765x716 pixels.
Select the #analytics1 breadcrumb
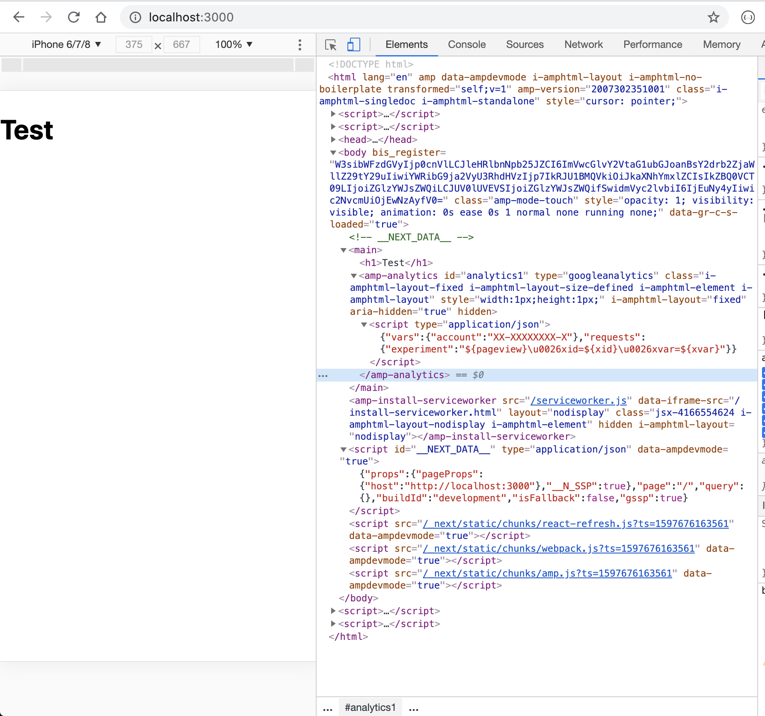coord(370,707)
